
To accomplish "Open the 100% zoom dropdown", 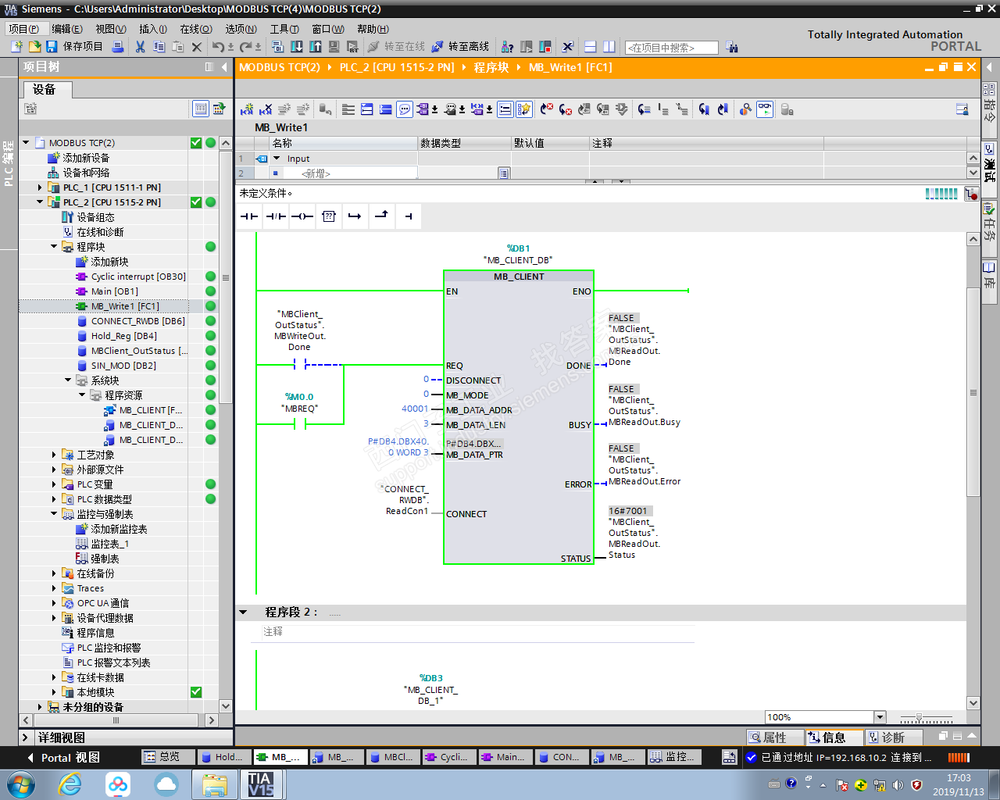I will coord(880,717).
